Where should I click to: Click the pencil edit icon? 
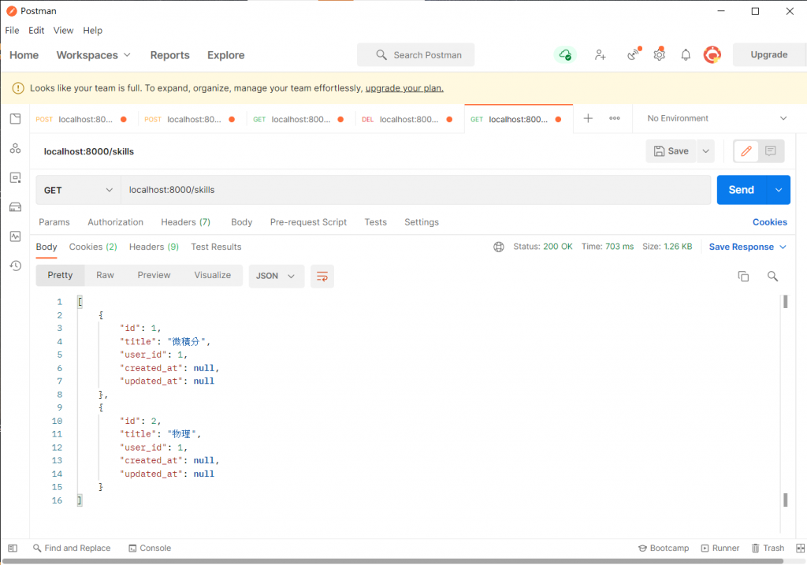click(746, 151)
